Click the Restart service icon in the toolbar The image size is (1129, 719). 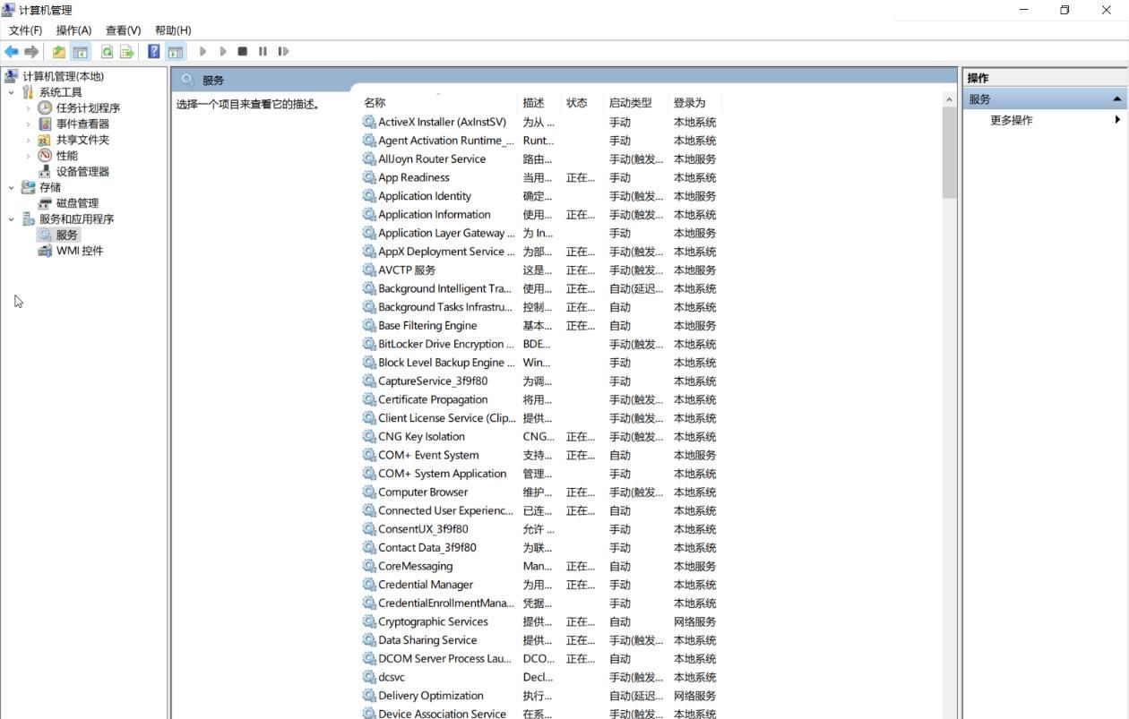283,51
